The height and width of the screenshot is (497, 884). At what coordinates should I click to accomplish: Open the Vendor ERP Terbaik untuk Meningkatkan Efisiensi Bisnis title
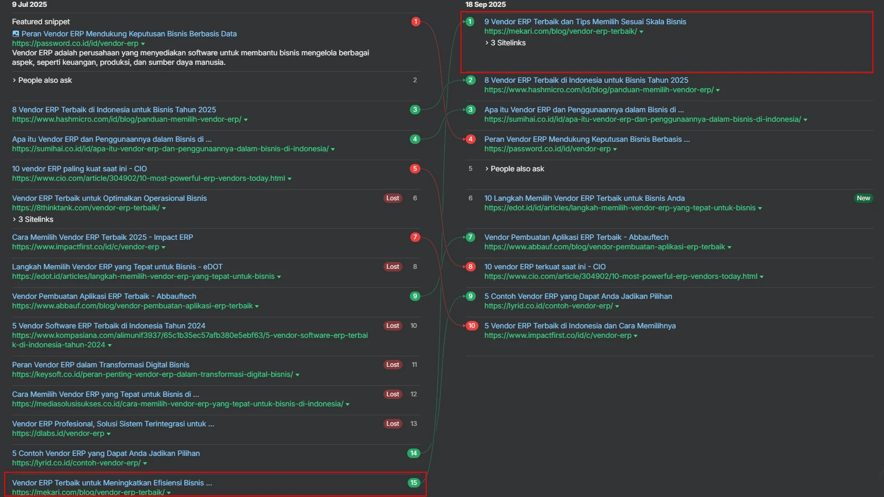point(112,483)
